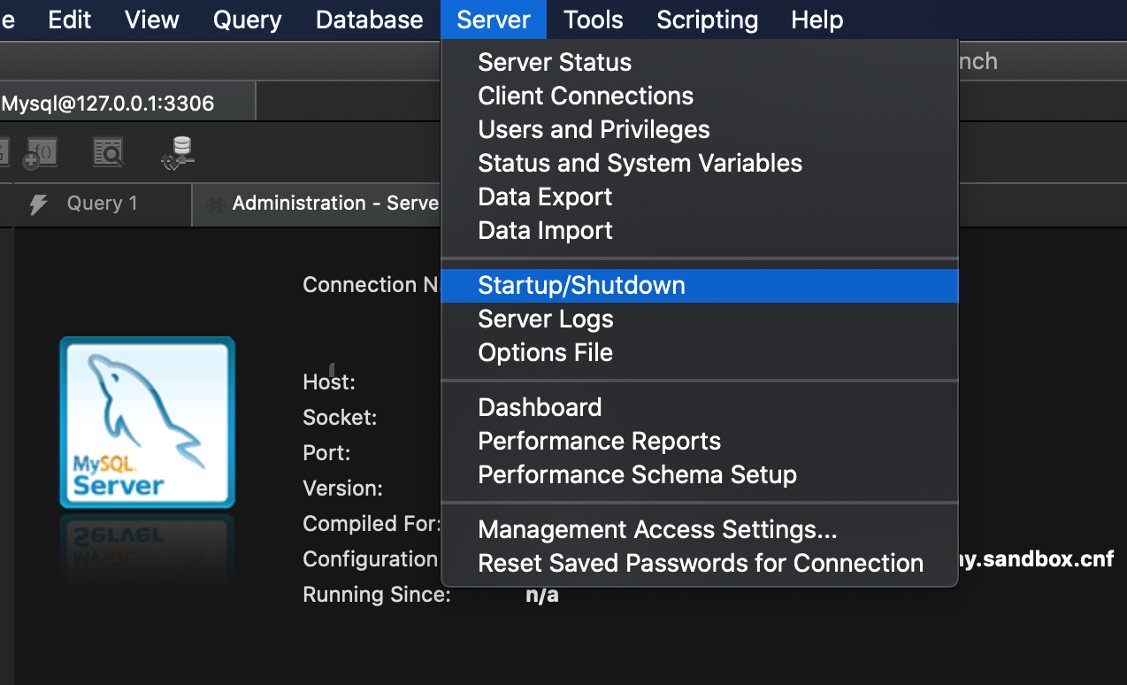Click the MySQL Server dolphin logo
This screenshot has height=685, width=1127.
click(147, 422)
